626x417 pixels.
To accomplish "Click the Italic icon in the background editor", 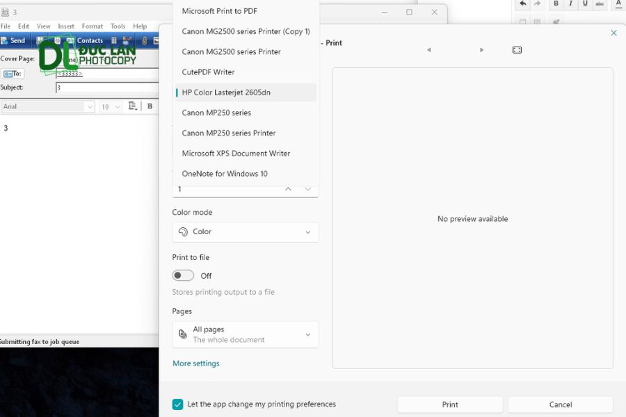I will [x=571, y=3].
